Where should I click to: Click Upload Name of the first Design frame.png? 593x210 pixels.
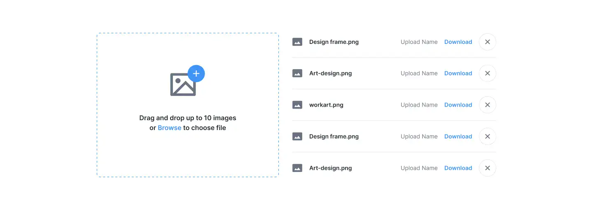tap(419, 42)
